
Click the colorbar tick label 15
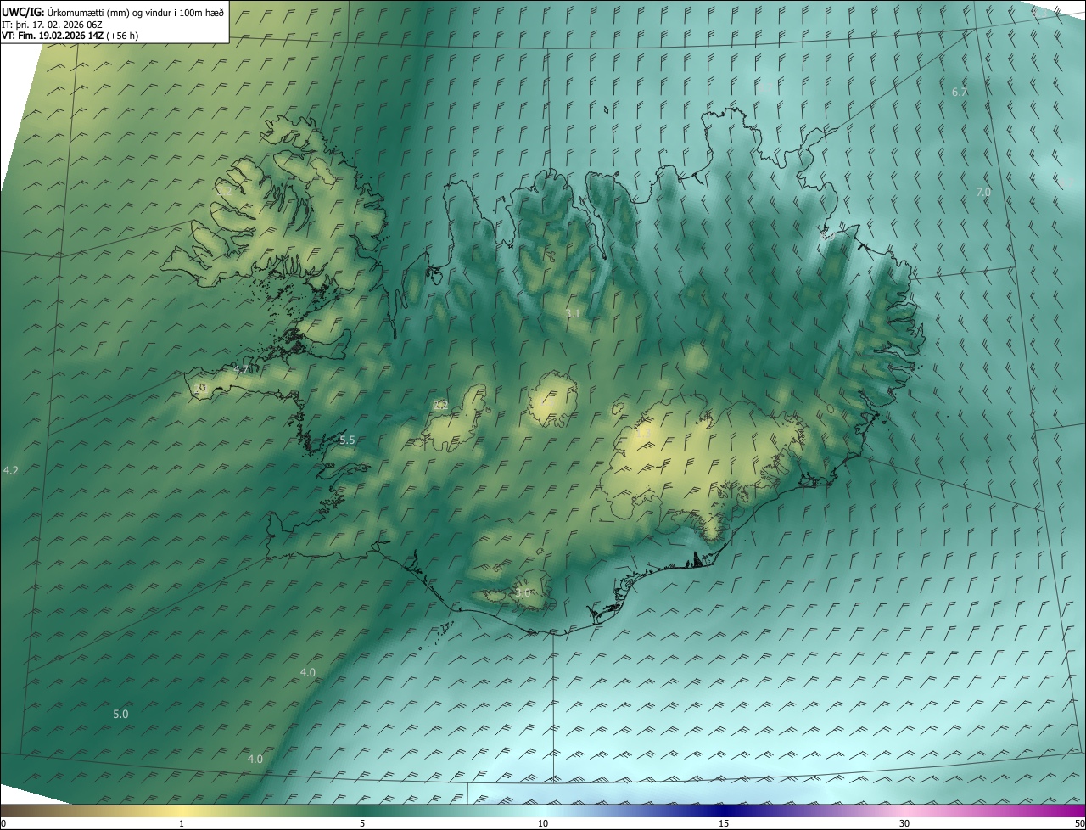(724, 824)
